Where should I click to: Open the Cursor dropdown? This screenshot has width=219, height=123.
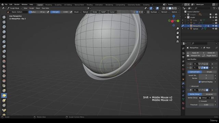point(113,12)
